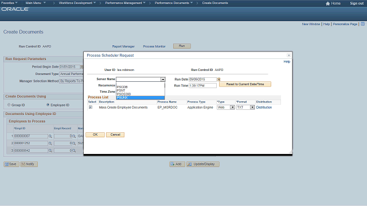Viewport: 367px width, 206px height.
Task: Open the Main Menu
Action: coord(36,3)
